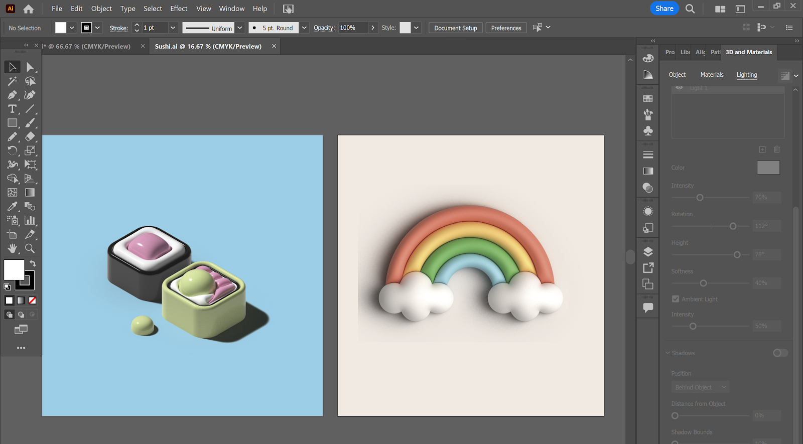Select the Eraser tool
The height and width of the screenshot is (444, 803).
pyautogui.click(x=30, y=136)
